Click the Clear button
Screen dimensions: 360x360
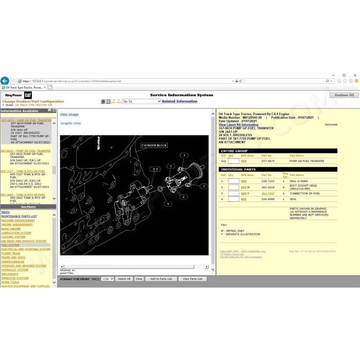pos(139,279)
